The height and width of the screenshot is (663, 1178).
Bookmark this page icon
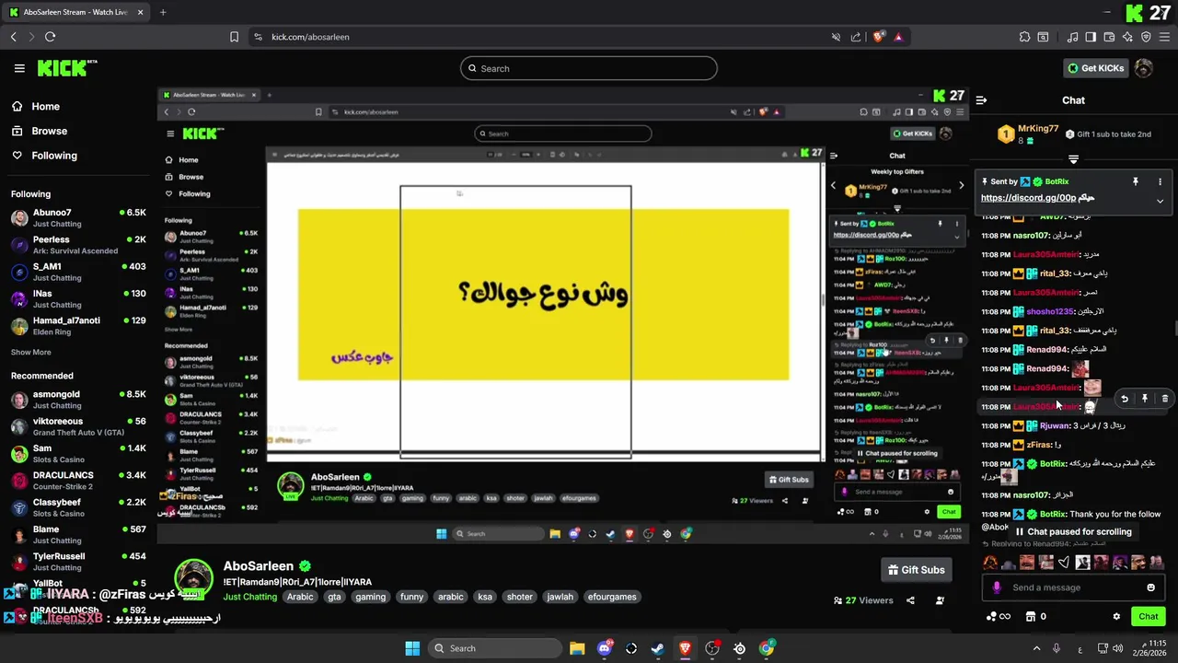click(x=234, y=37)
